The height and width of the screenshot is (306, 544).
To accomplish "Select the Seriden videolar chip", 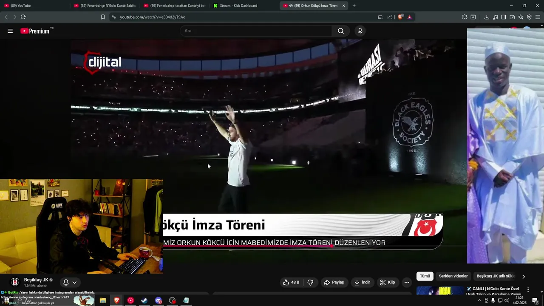I will click(x=453, y=276).
